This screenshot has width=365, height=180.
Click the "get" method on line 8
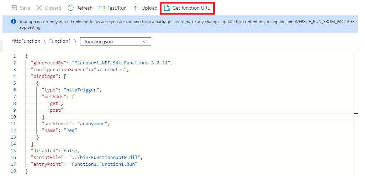(x=54, y=104)
